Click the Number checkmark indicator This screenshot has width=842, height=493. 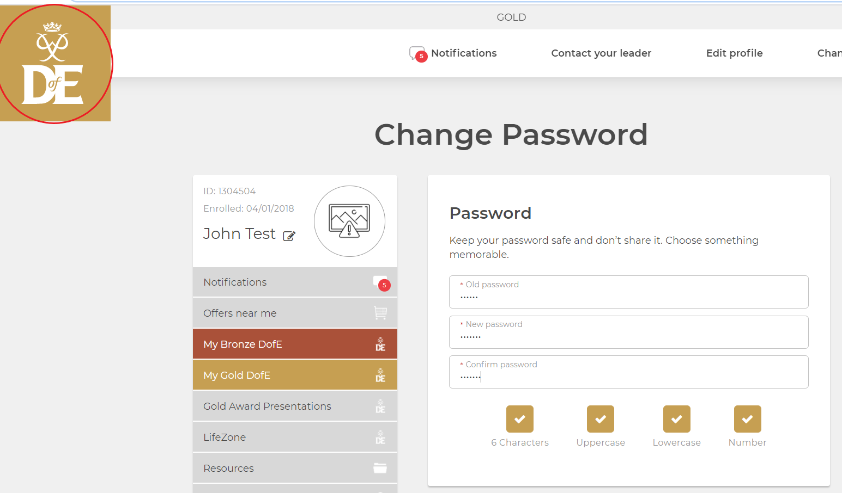748,419
